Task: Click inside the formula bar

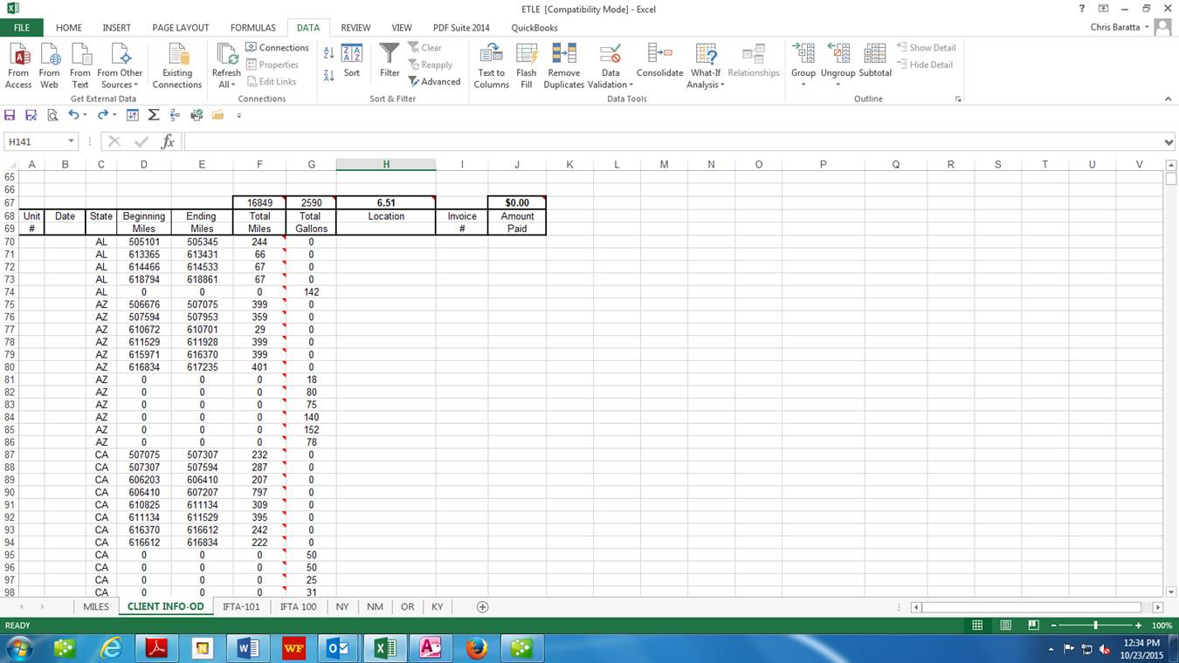Action: click(672, 141)
